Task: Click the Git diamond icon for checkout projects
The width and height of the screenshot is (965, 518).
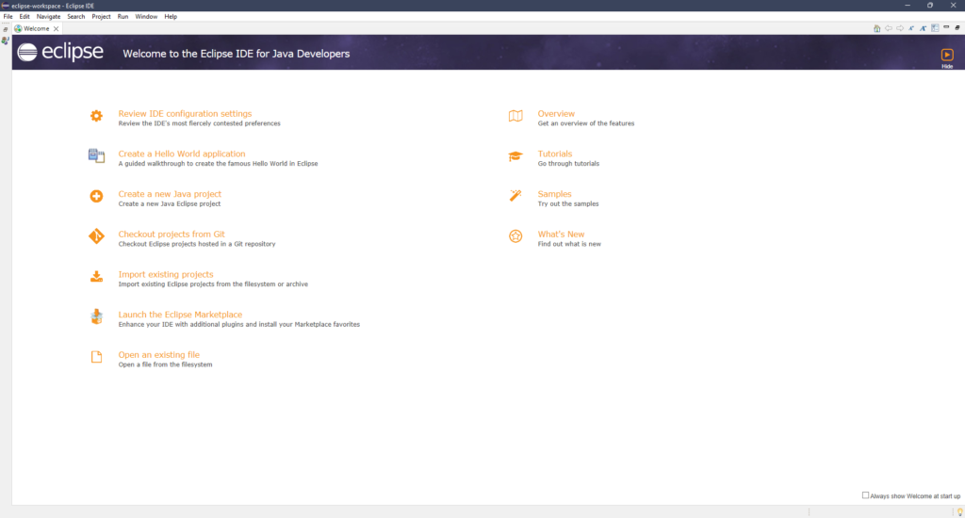Action: [97, 236]
